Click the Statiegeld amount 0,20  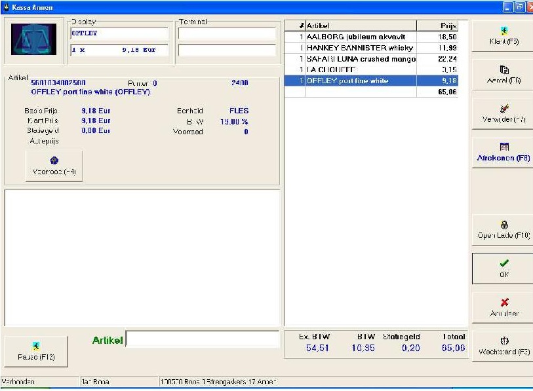pyautogui.click(x=410, y=348)
